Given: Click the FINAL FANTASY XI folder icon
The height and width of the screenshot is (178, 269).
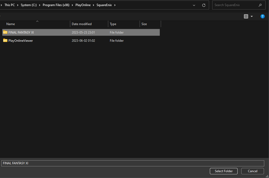Looking at the screenshot, I should tap(5, 32).
